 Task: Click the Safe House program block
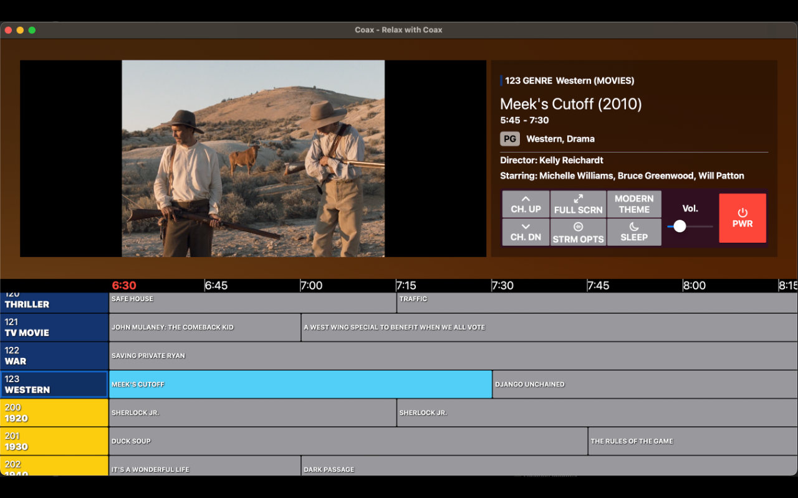[252, 303]
